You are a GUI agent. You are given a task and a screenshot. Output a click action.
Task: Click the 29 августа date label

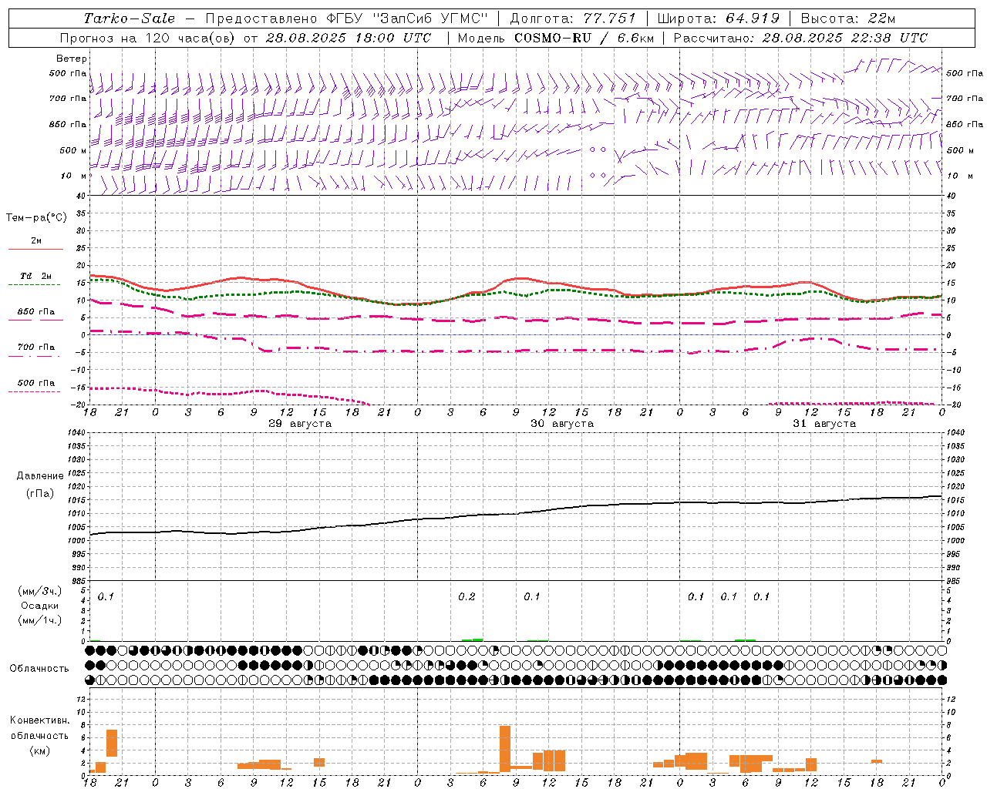point(300,424)
